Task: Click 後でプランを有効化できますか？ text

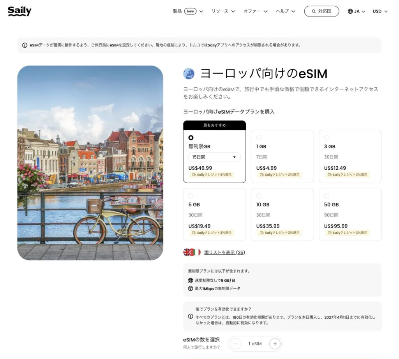Action: 223,309
